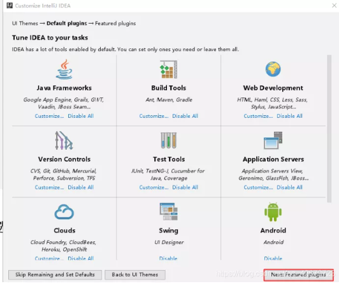Viewport: 339px width, 284px height.
Task: Go back to UI Themes
Action: (135, 274)
